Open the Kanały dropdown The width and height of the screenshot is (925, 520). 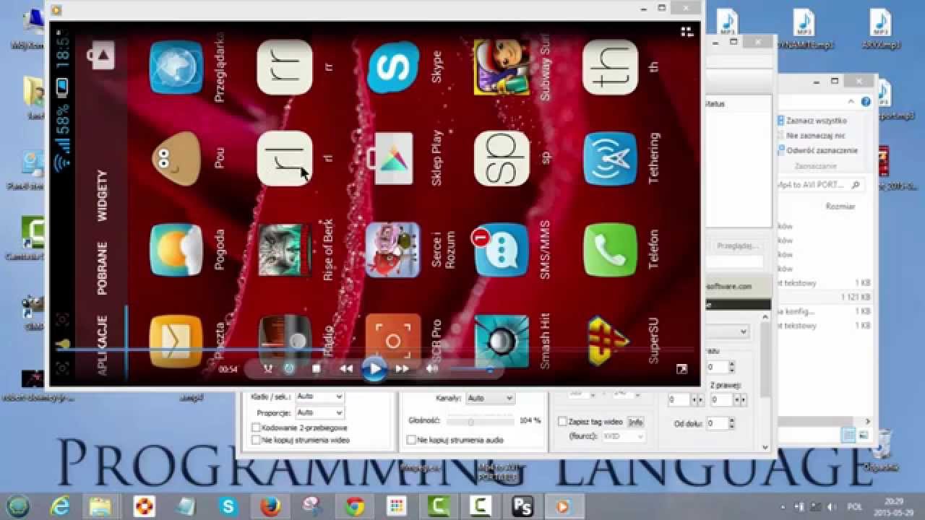(490, 398)
